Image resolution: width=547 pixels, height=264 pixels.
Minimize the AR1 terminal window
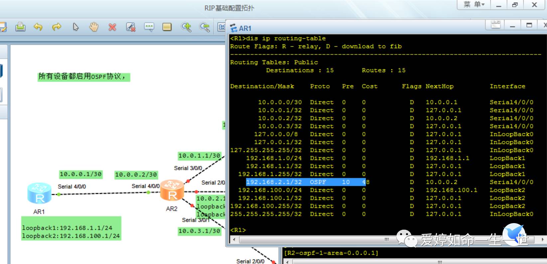click(512, 25)
